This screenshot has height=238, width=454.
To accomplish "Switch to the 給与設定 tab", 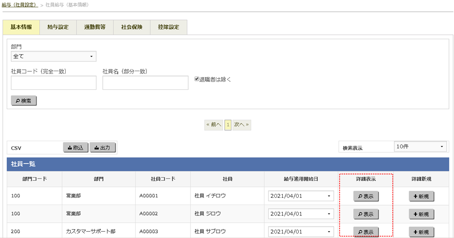I will pyautogui.click(x=58, y=27).
